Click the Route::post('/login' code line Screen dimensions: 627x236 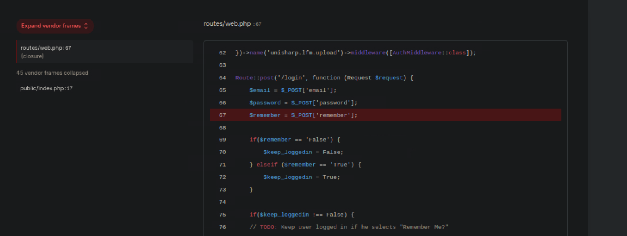pos(324,78)
